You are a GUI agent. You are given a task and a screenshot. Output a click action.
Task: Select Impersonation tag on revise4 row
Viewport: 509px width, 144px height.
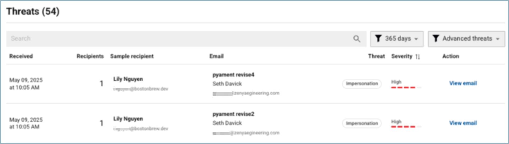pos(362,84)
